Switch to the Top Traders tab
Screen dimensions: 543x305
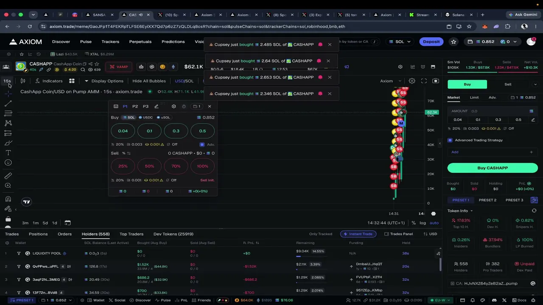(132, 234)
